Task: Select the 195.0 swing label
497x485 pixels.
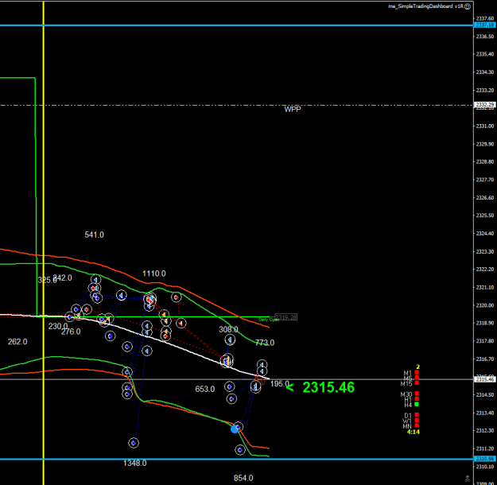Action: click(280, 384)
